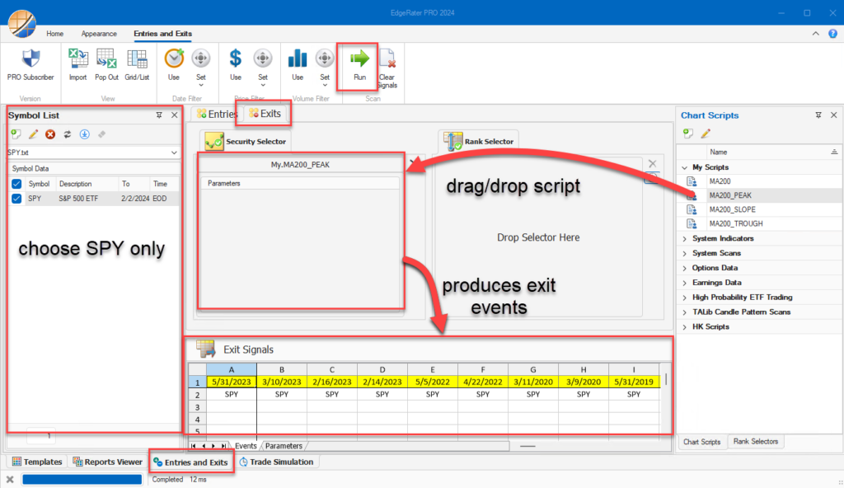
Task: Use the Date Filter clock icon
Action: pyautogui.click(x=174, y=59)
